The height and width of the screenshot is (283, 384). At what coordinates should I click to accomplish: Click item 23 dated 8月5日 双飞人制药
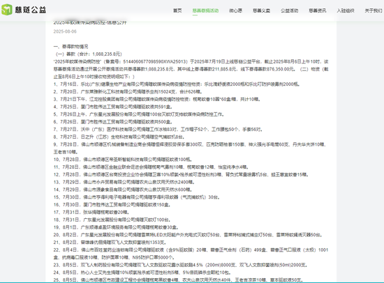tap(181, 265)
